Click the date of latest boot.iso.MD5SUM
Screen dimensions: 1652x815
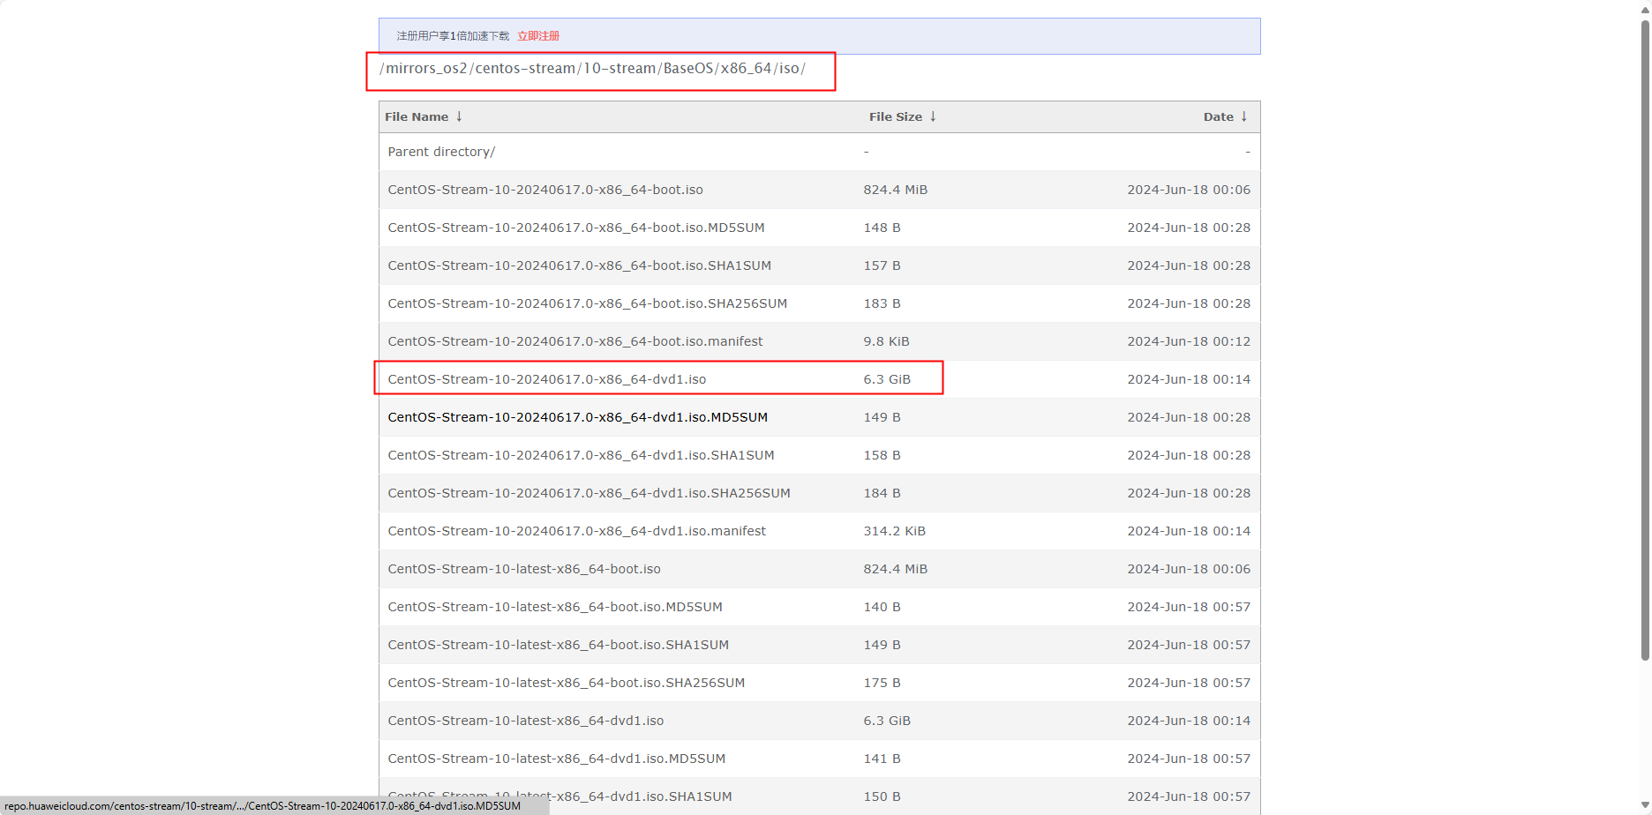(1189, 607)
